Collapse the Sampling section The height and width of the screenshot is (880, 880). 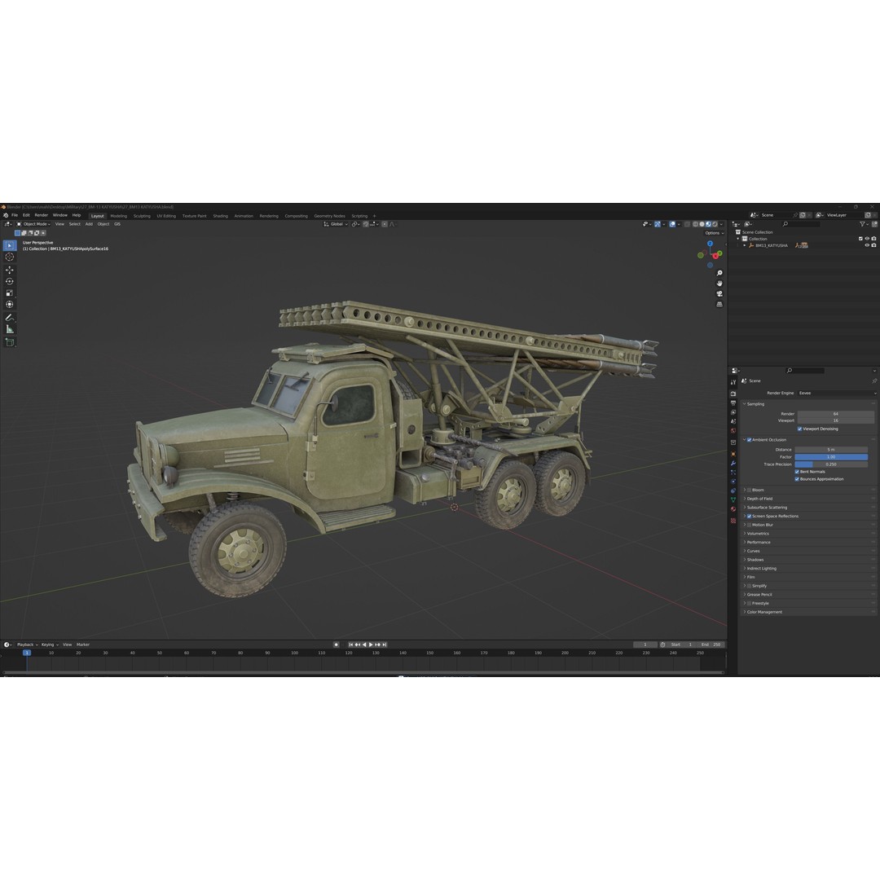(756, 403)
